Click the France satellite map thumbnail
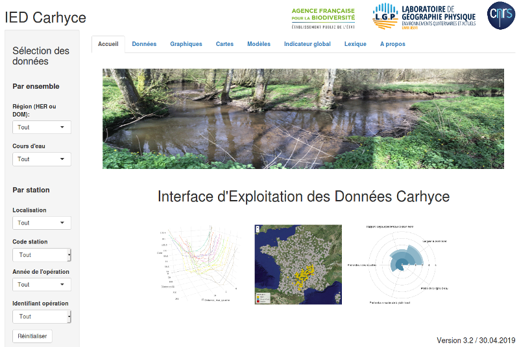This screenshot has width=519, height=347. 298,265
